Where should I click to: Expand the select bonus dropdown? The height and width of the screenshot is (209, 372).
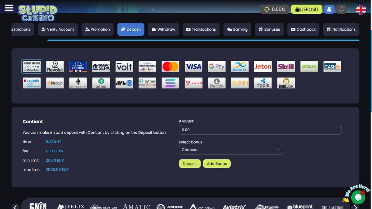tap(231, 150)
